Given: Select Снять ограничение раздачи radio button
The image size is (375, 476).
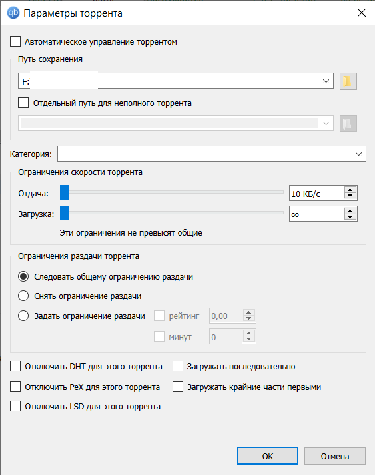Looking at the screenshot, I should click(x=23, y=296).
